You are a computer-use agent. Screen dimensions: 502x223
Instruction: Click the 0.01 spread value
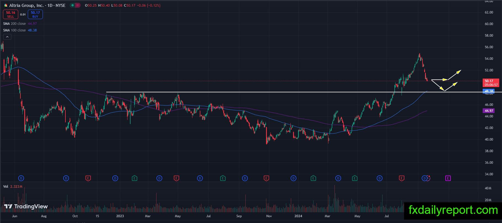[x=23, y=15]
